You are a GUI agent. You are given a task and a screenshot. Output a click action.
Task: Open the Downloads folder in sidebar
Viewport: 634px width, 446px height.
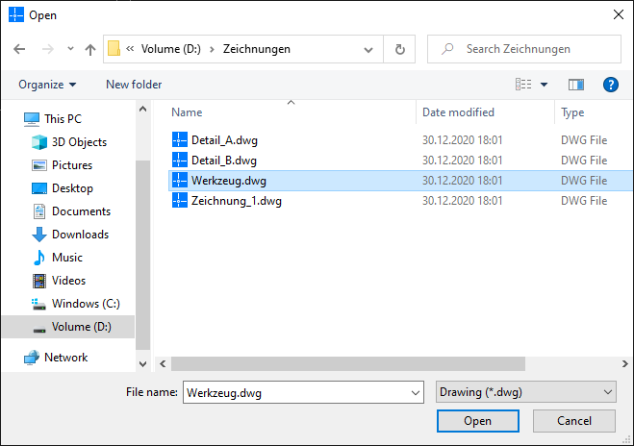pos(80,235)
